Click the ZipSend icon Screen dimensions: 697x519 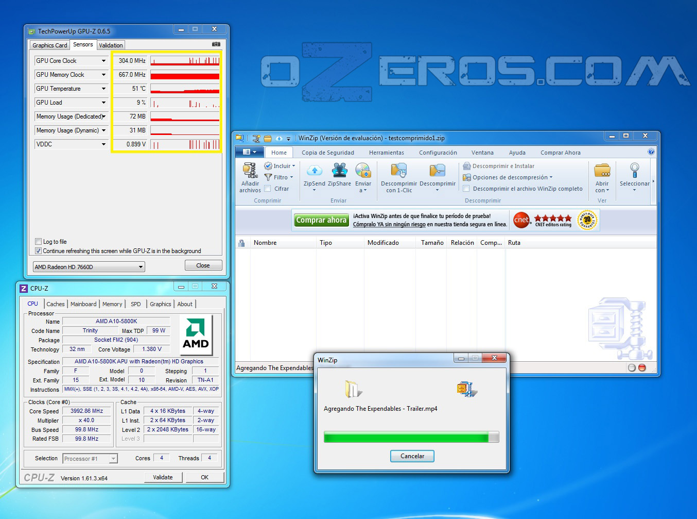pyautogui.click(x=314, y=171)
